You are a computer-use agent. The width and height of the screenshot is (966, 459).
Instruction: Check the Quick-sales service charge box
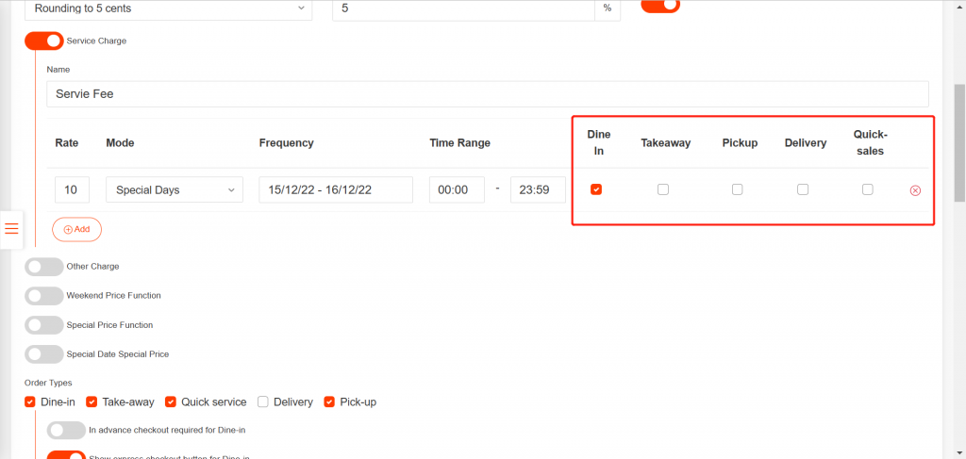click(868, 189)
